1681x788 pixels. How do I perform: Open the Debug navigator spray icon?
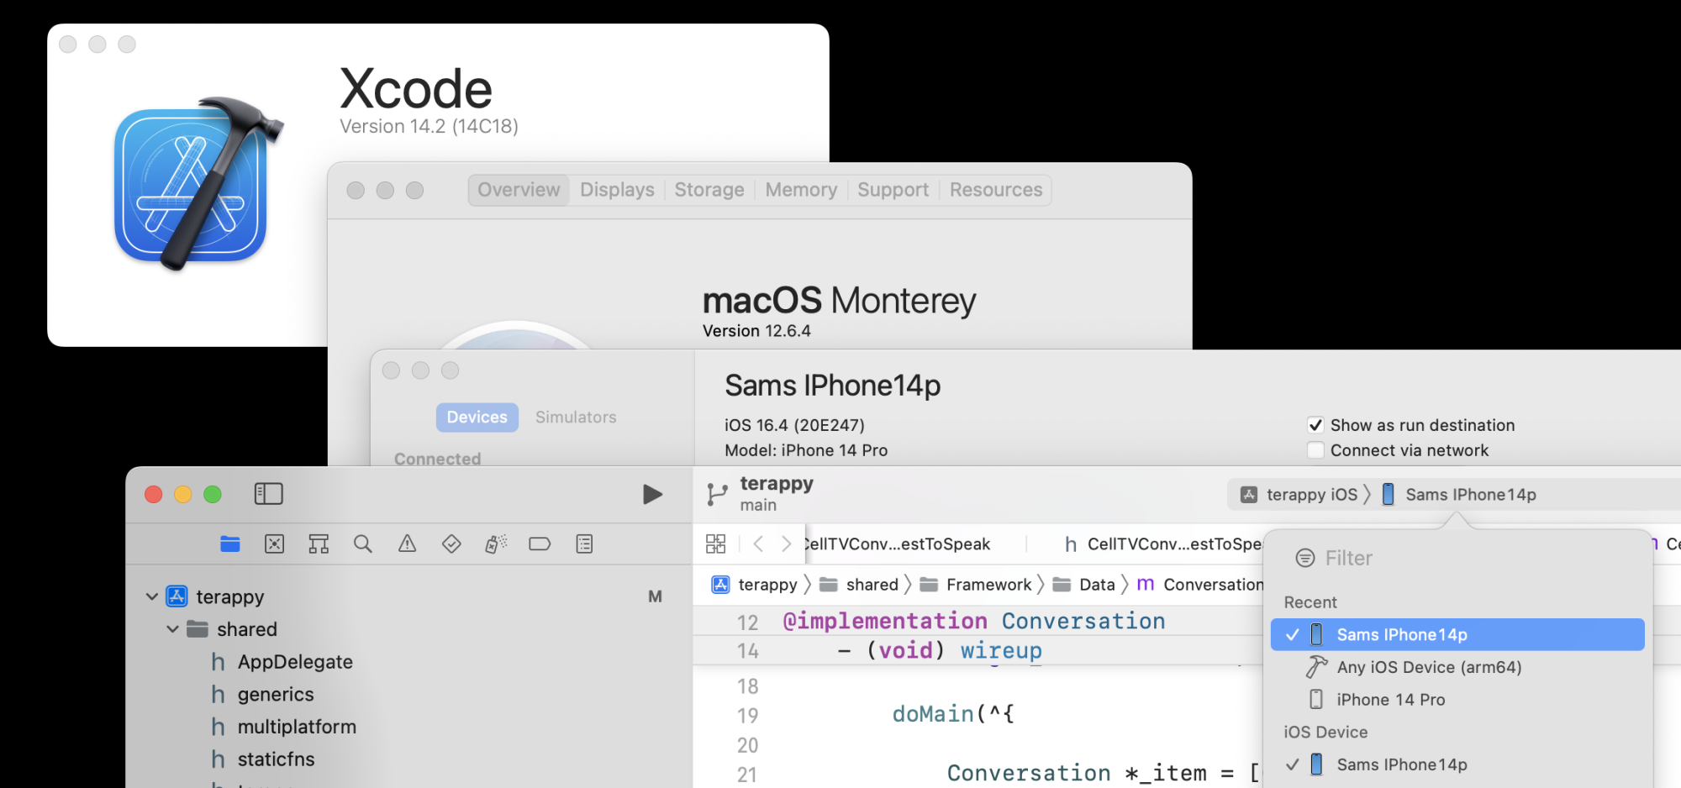496,544
